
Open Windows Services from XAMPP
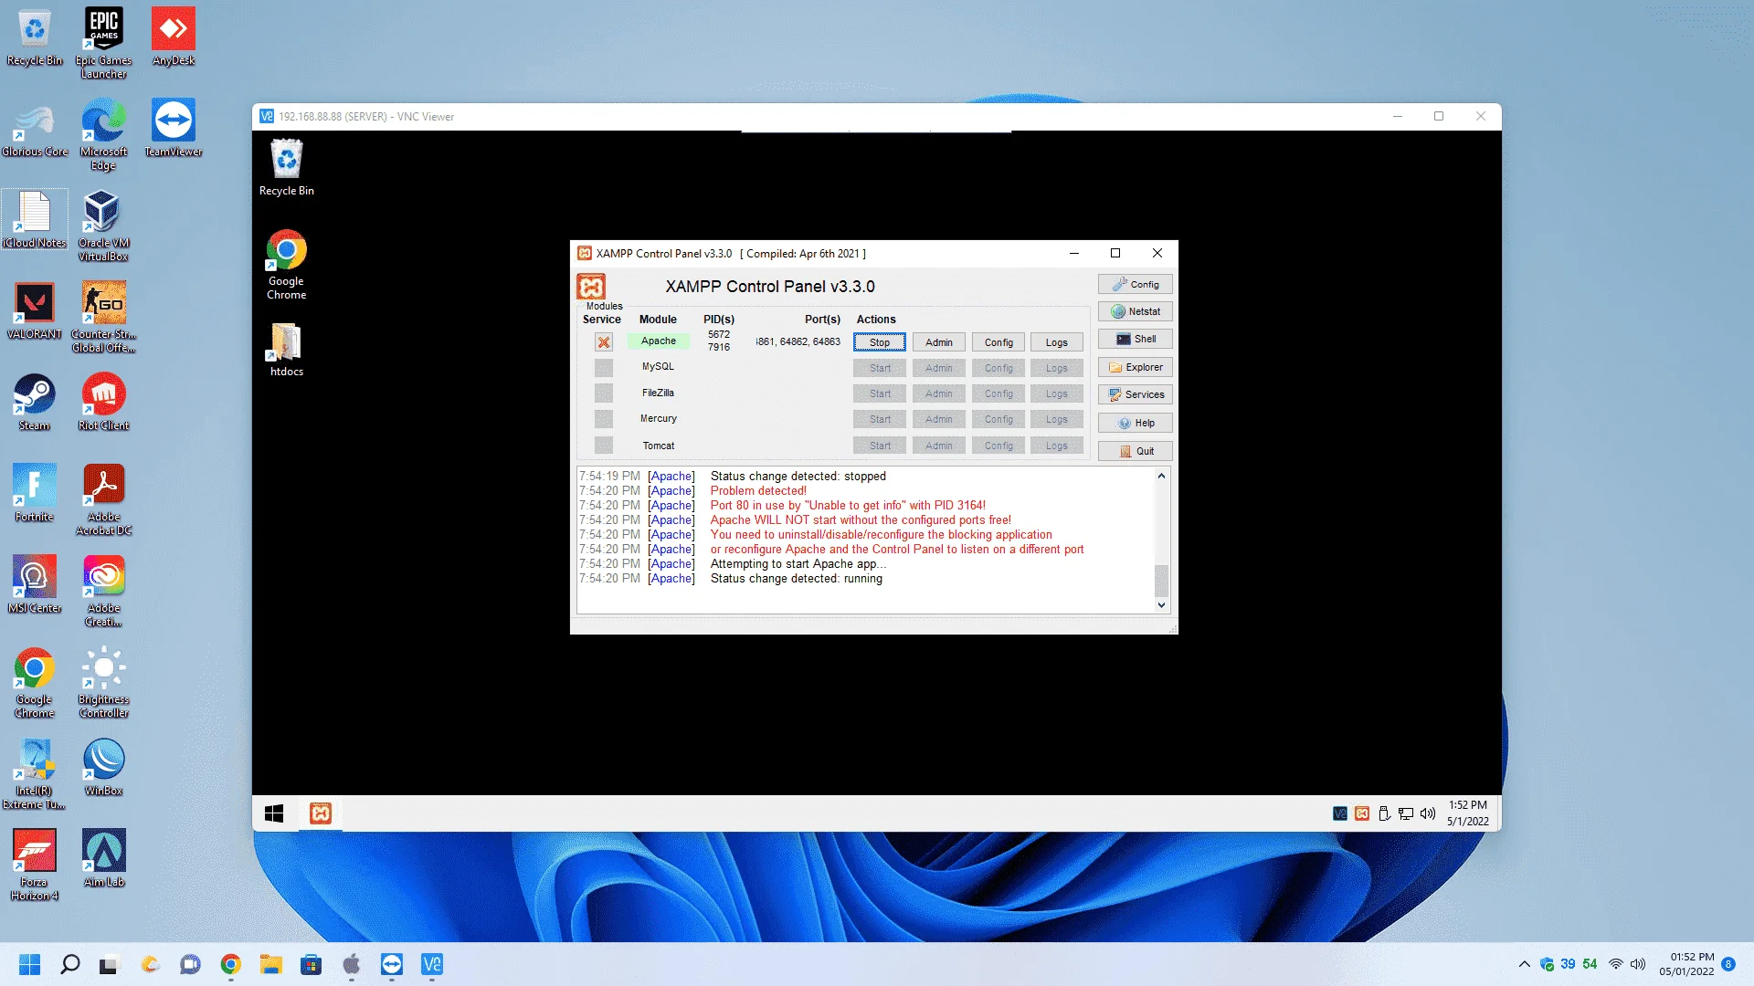(x=1135, y=394)
